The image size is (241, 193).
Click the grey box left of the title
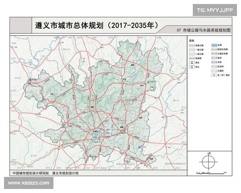pyautogui.click(x=21, y=25)
